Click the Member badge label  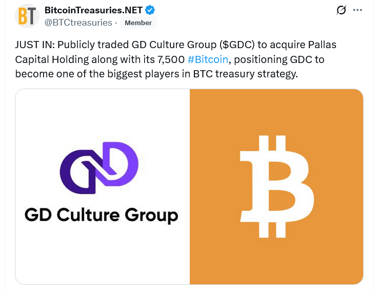tap(138, 23)
